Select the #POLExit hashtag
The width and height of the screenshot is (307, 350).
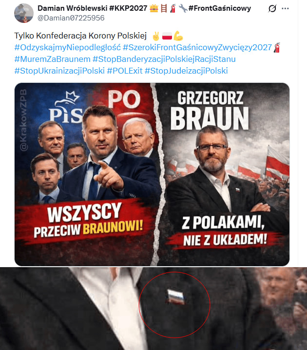click(124, 71)
